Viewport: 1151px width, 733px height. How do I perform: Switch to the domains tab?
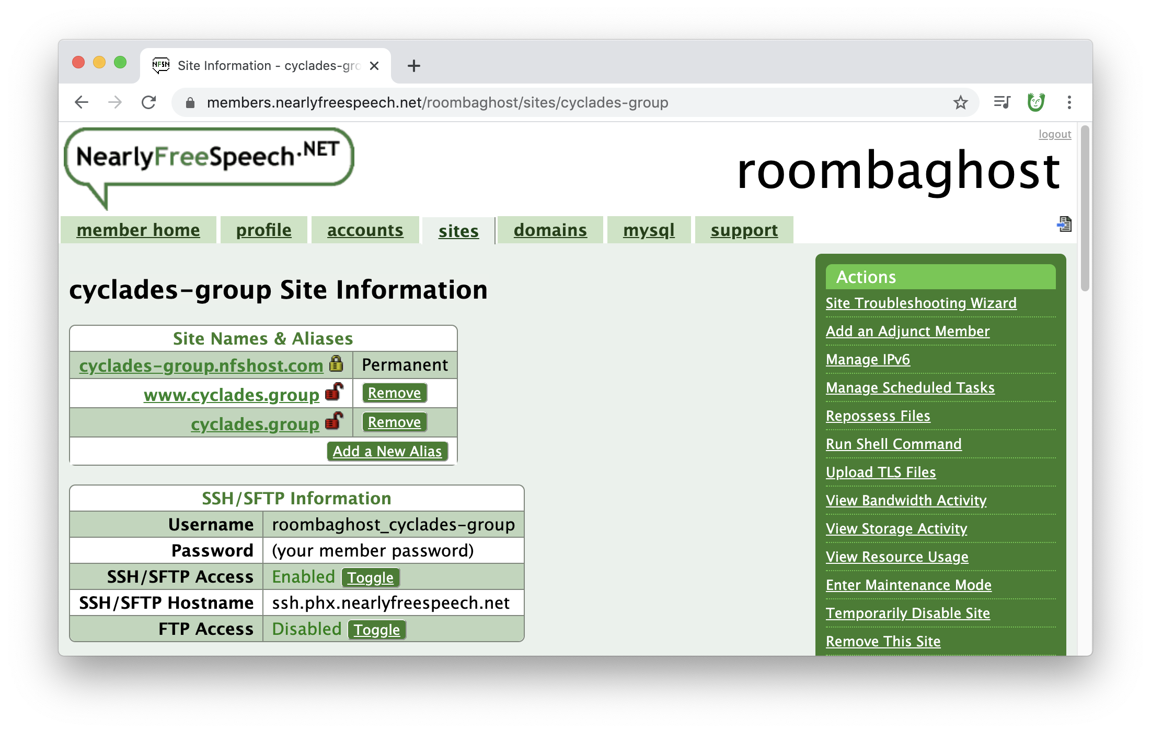pyautogui.click(x=550, y=230)
